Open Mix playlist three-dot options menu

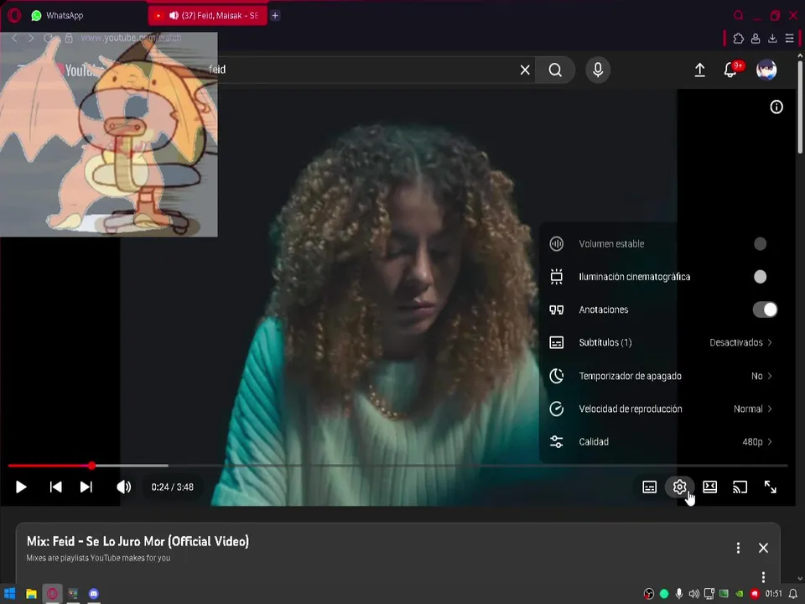(x=738, y=548)
